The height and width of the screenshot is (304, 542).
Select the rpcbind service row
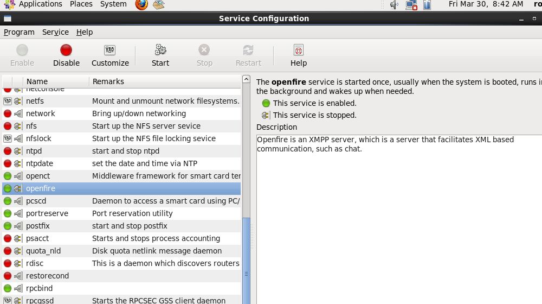(121, 288)
